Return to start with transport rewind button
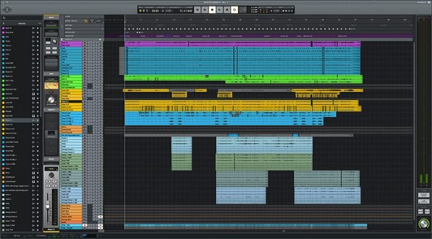Screen dimensions: 432x239 tap(197, 10)
